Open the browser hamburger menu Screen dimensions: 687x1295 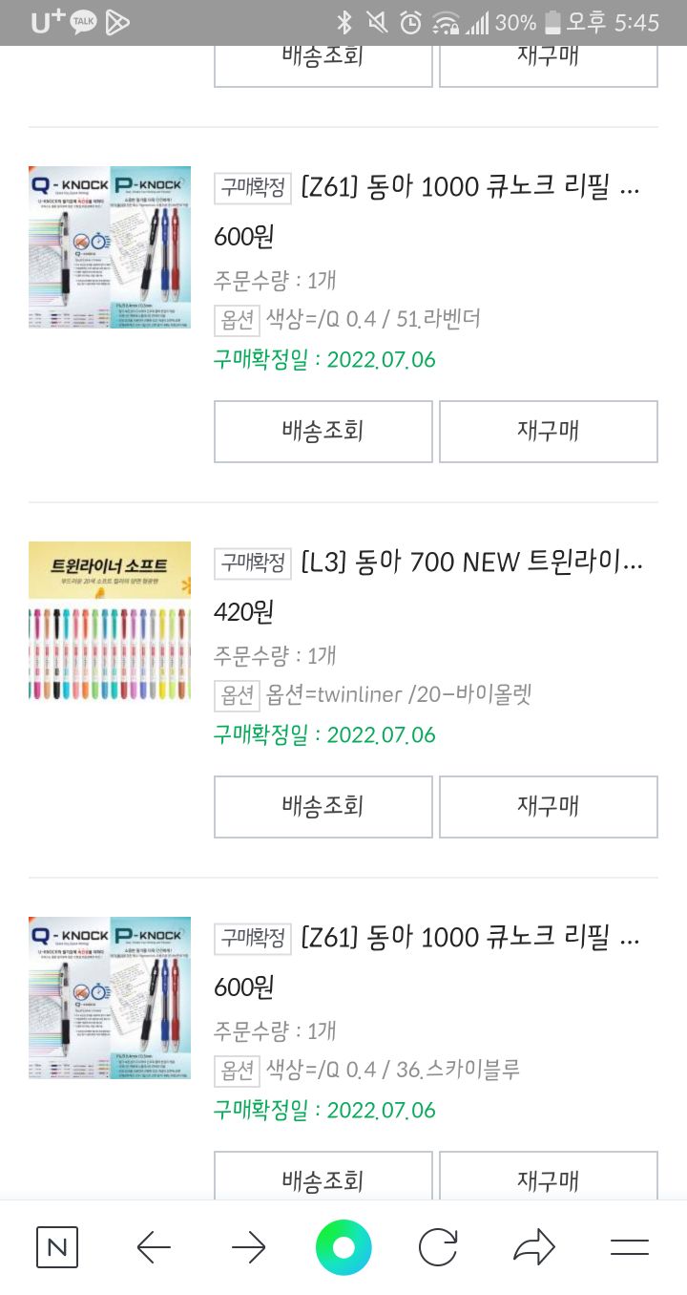(x=629, y=1247)
